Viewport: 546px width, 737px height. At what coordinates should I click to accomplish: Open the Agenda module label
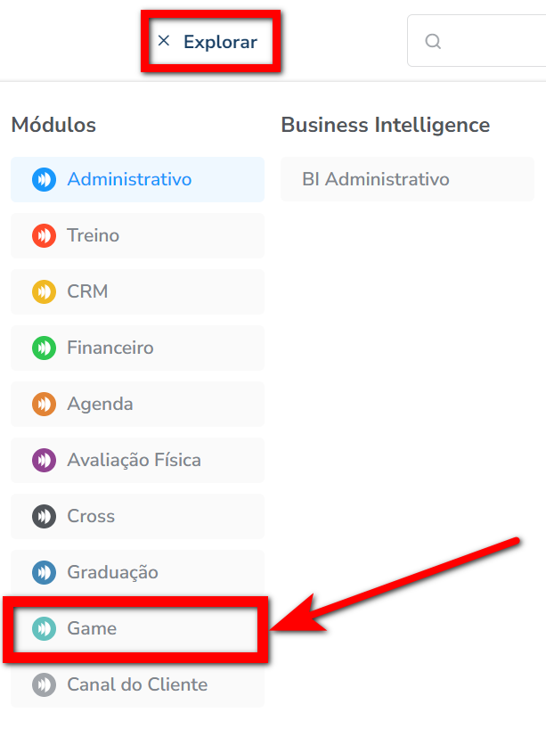tap(100, 405)
